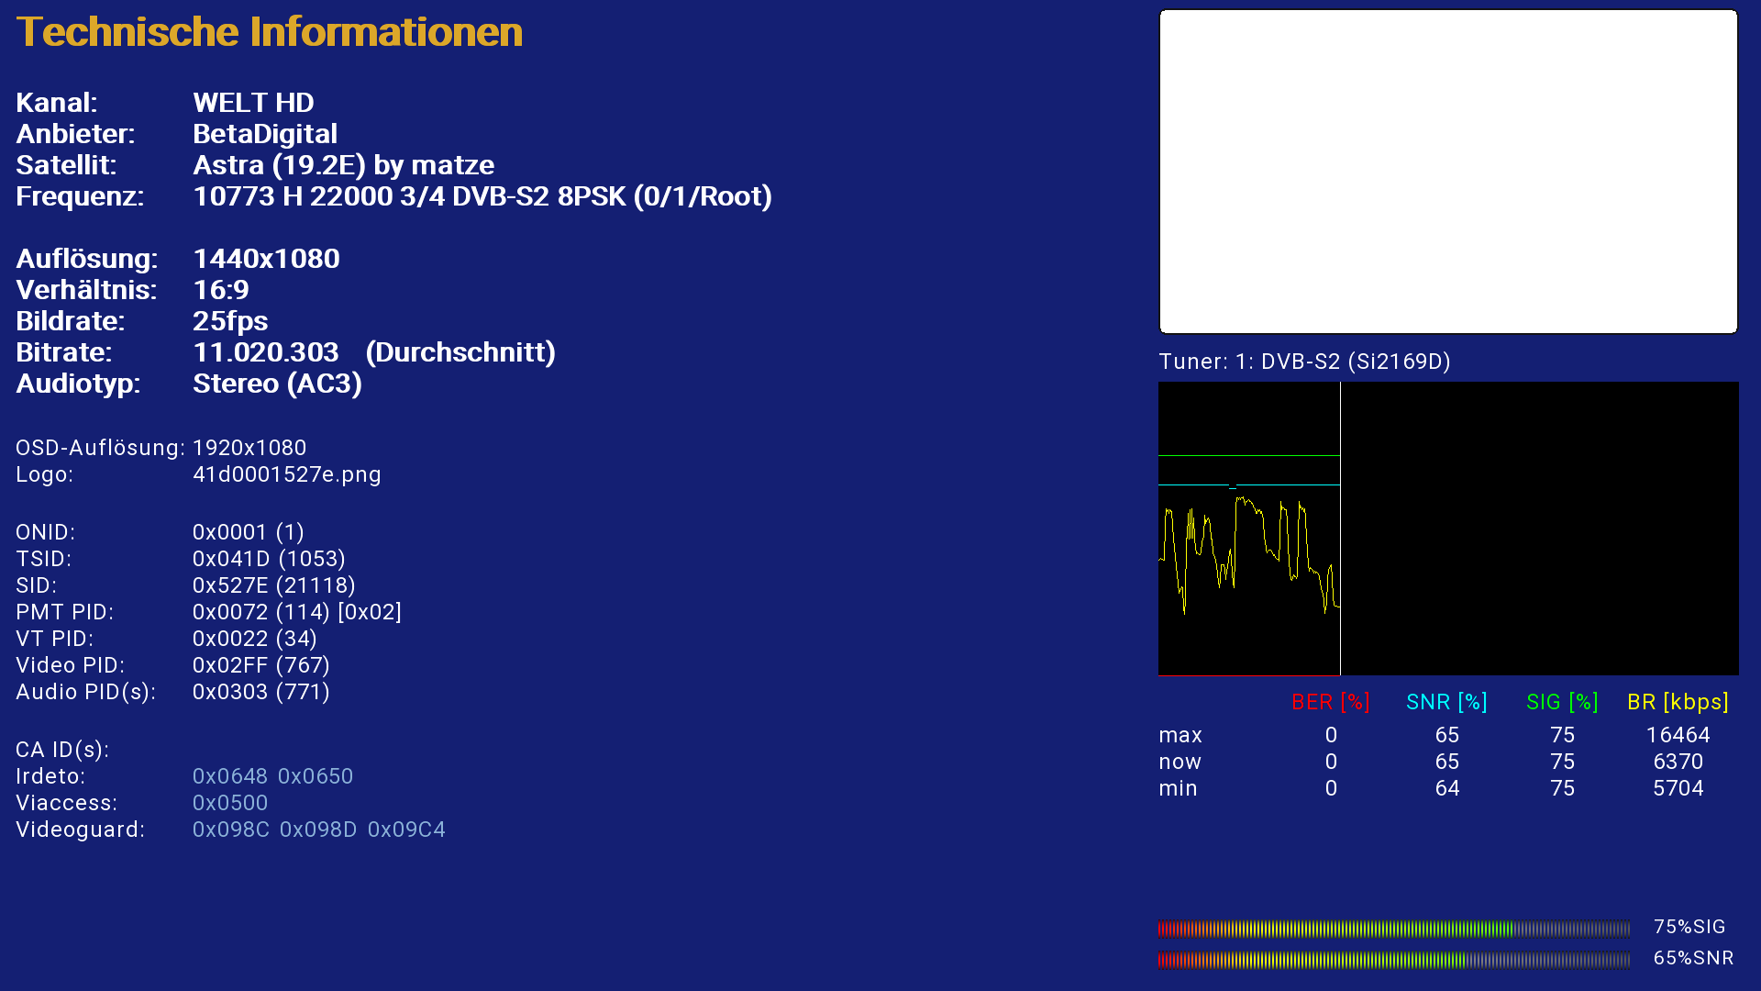The width and height of the screenshot is (1761, 991).
Task: Select the BER [%] column header
Action: (x=1330, y=702)
